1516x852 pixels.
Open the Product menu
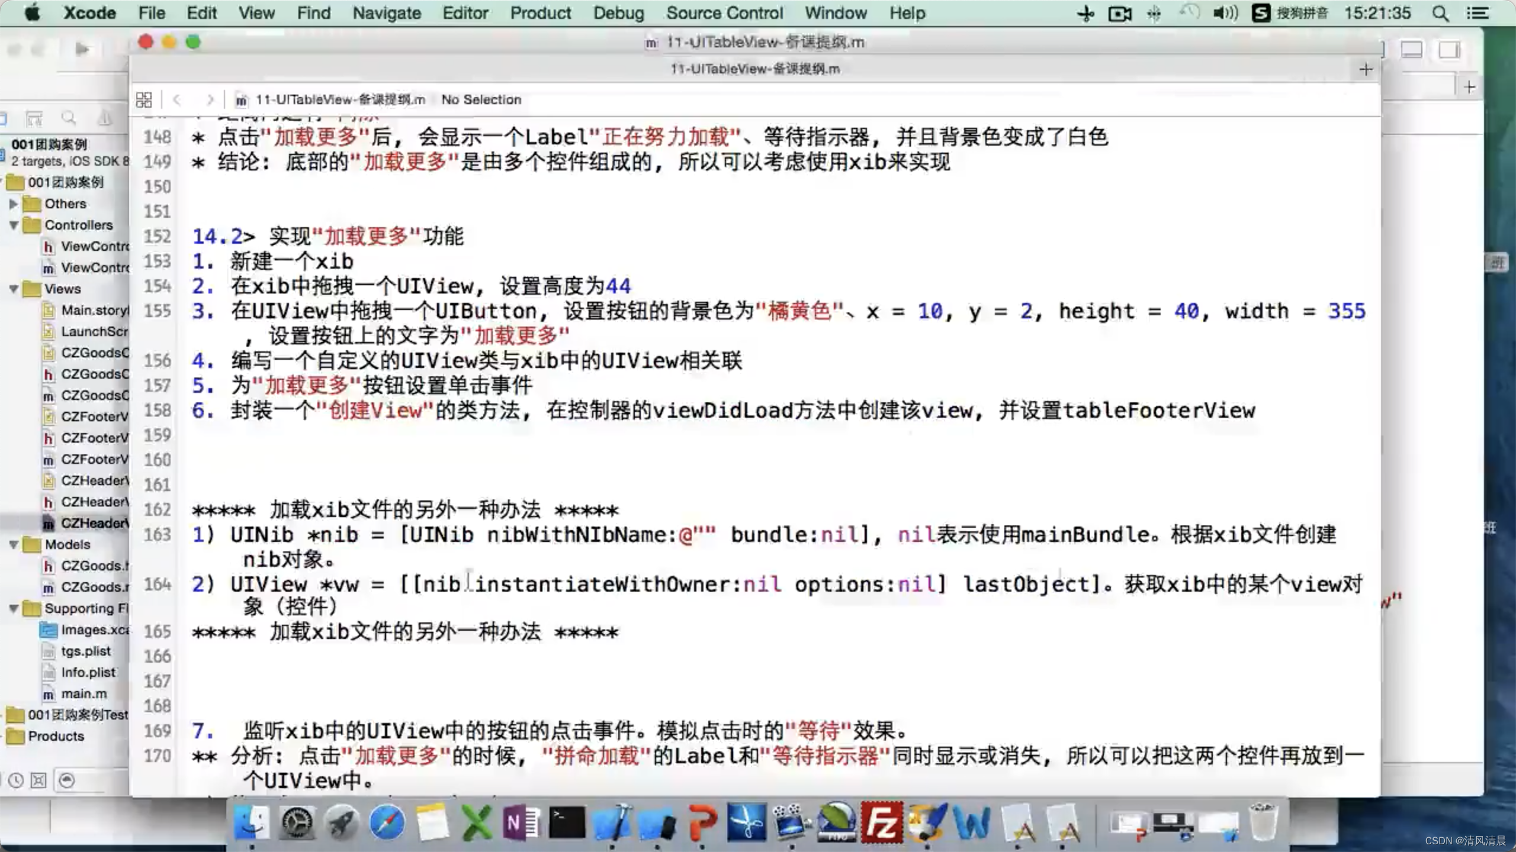[541, 13]
